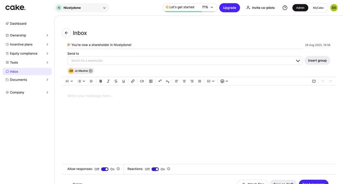Toggle the Allow responses switch

point(105,169)
